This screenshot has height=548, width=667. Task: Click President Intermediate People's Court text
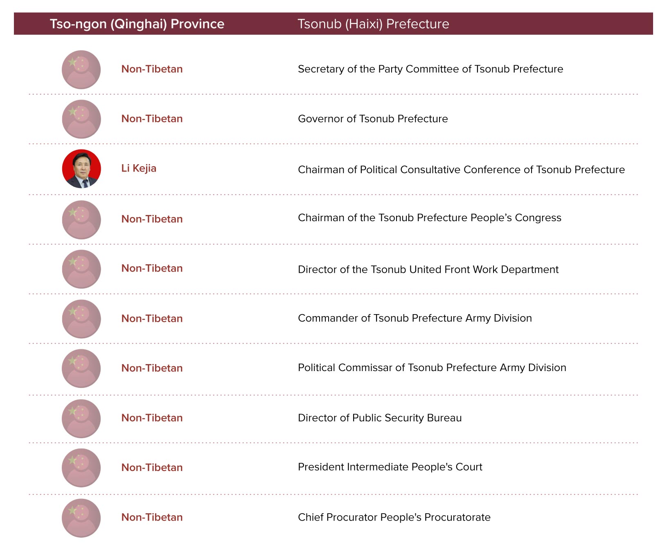[x=390, y=467]
